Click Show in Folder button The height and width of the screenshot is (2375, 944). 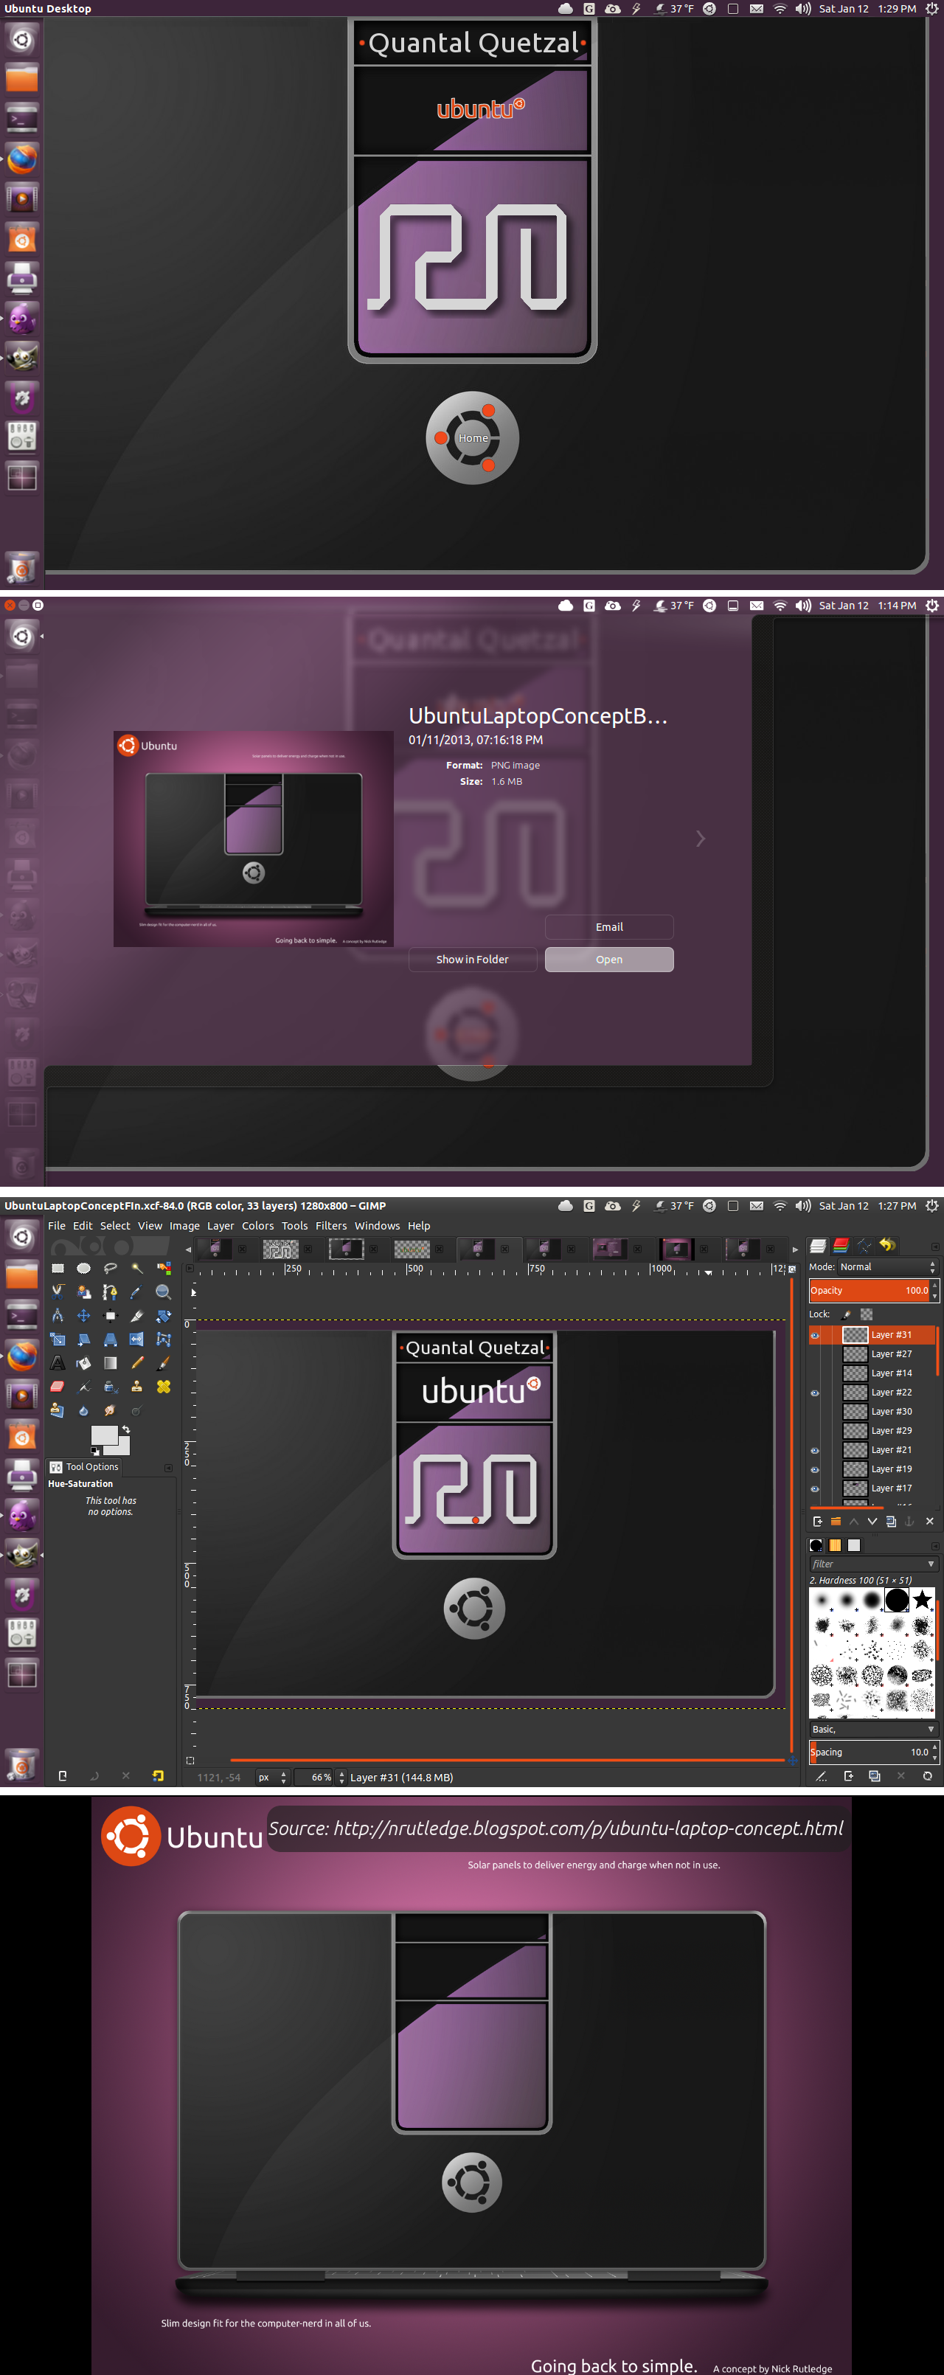coord(472,960)
